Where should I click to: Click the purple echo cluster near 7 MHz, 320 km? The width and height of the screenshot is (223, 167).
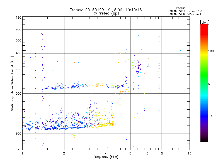coord(138,67)
